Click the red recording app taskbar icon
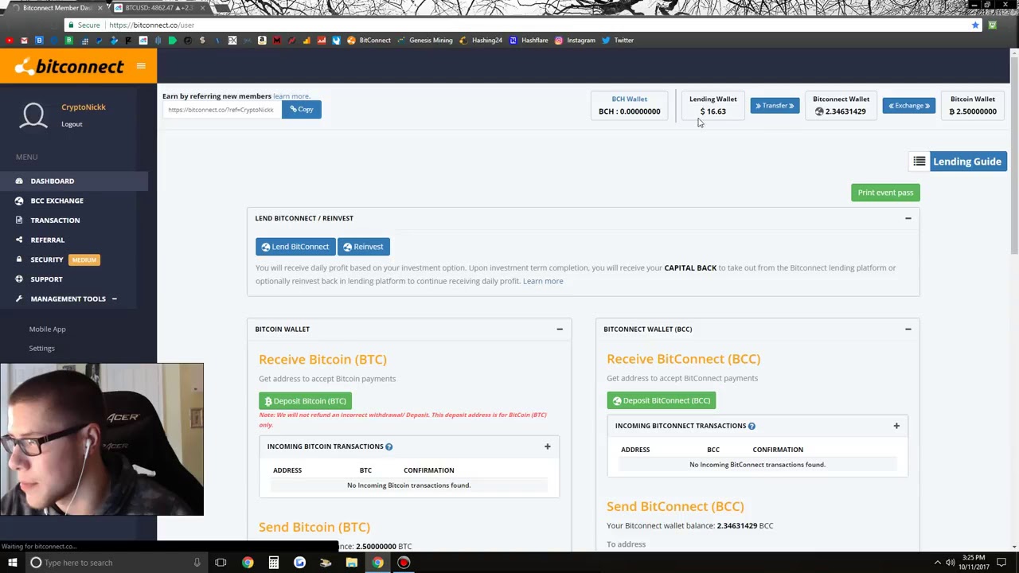Image resolution: width=1019 pixels, height=573 pixels. coord(404,563)
